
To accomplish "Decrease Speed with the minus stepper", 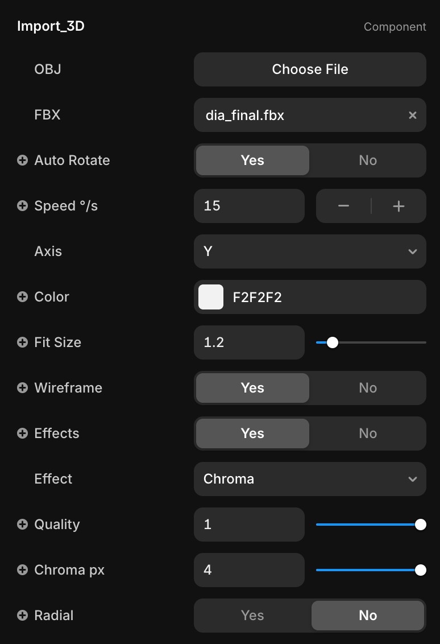I will [x=343, y=206].
